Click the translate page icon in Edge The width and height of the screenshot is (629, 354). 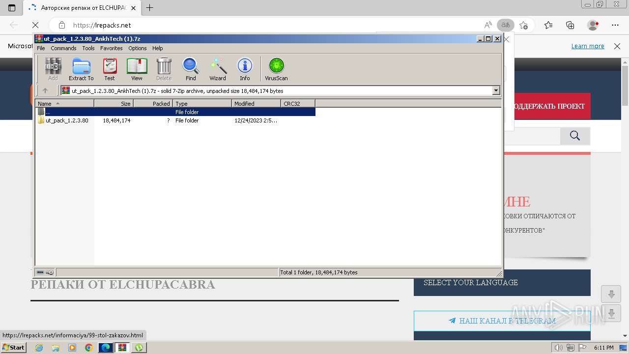click(505, 25)
